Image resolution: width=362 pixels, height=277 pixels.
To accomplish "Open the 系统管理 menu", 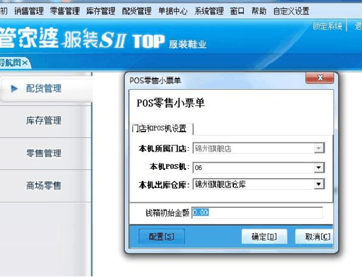I will 209,11.
